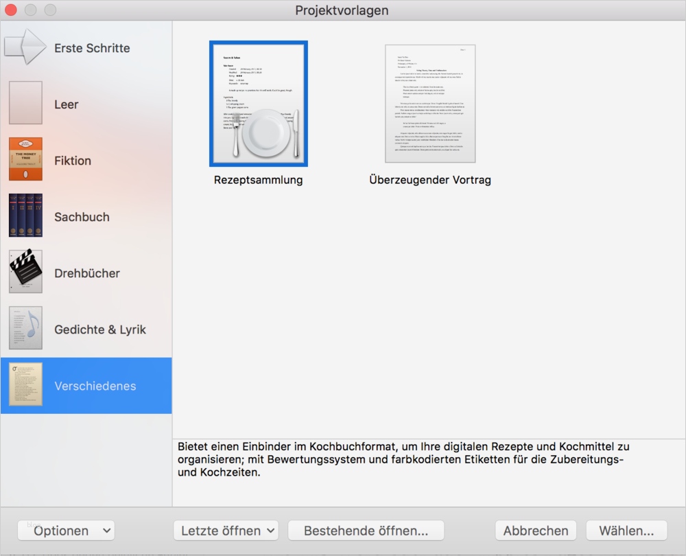Open the Gedichte & Lyrik category
Viewport: 686px width, 556px height.
click(x=100, y=329)
